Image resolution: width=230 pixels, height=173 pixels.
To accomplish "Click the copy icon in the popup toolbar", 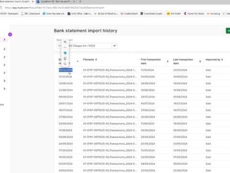I will click(x=65, y=59).
